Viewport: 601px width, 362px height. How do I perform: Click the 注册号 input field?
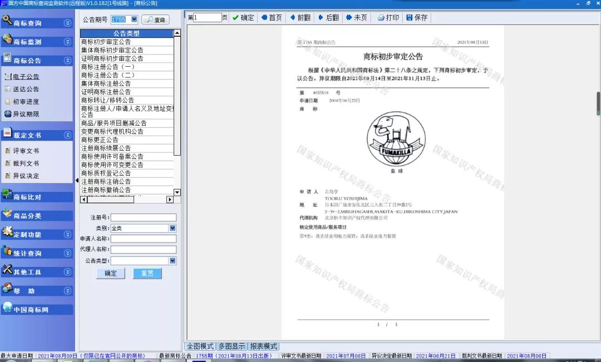(143, 217)
